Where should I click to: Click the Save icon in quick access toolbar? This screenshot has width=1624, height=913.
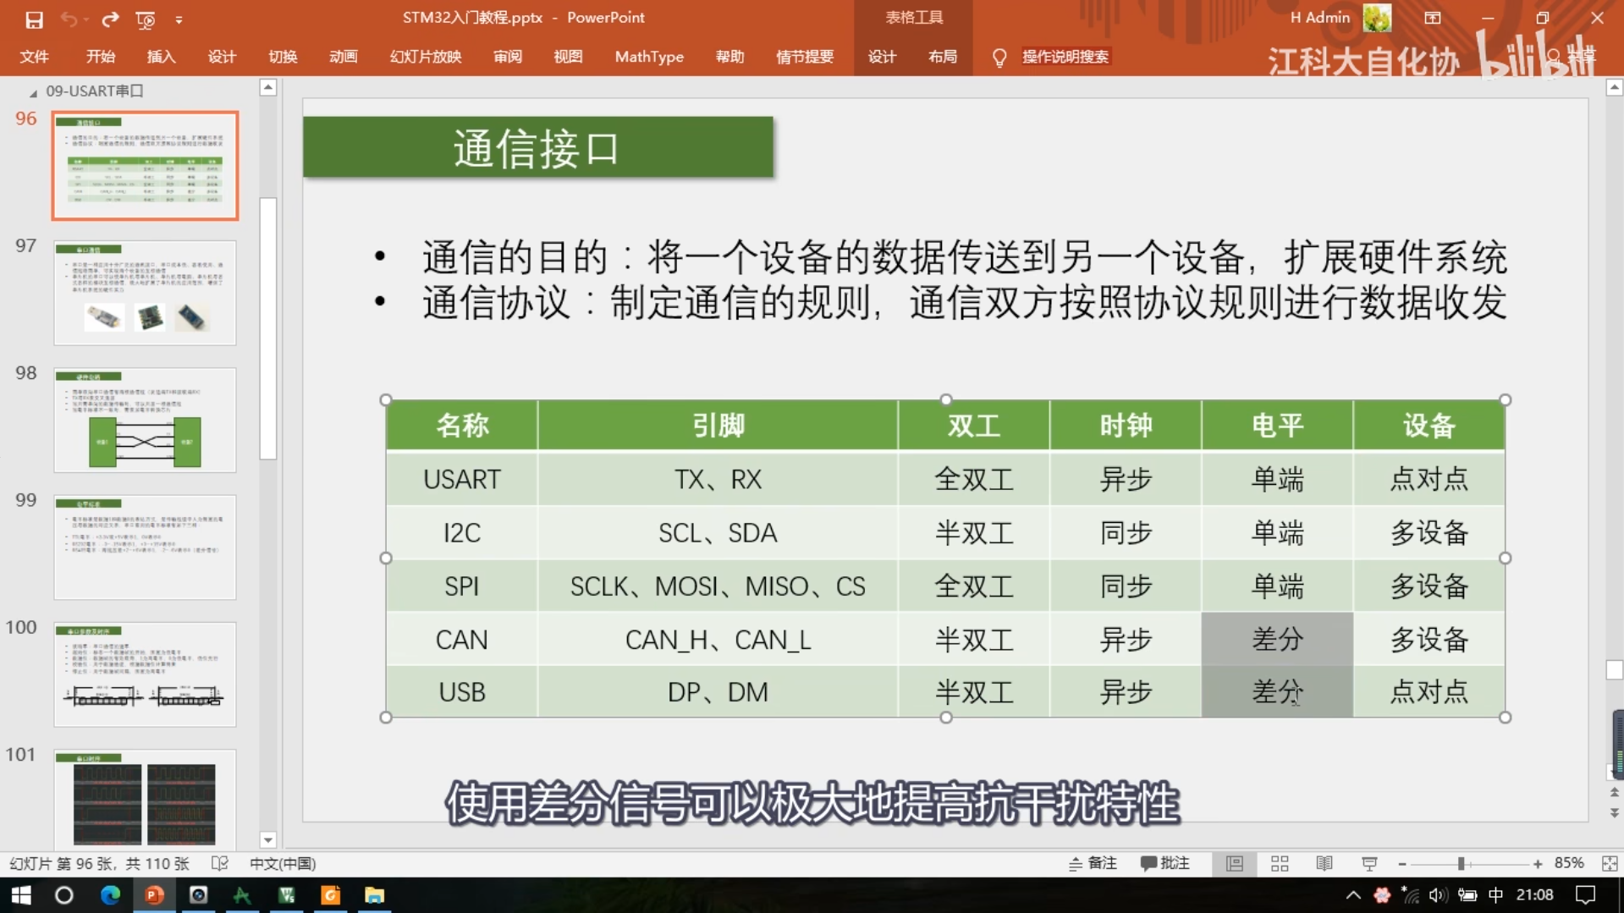pos(34,19)
